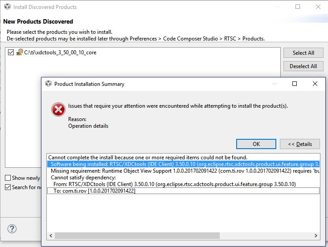Click the horizontal scrollbar thumb in details
The height and width of the screenshot is (247, 328).
click(137, 236)
